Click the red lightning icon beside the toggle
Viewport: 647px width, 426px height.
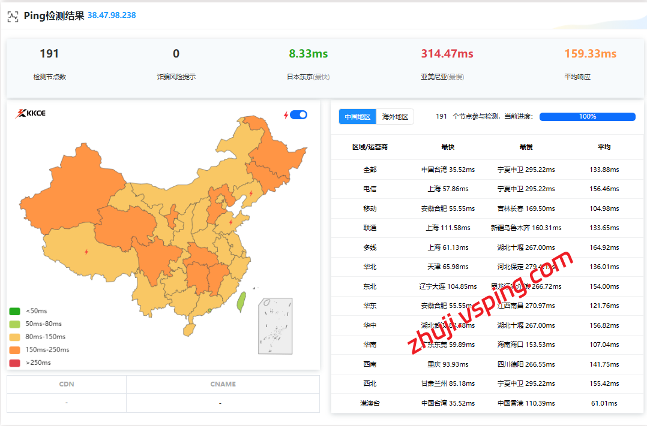[x=286, y=115]
